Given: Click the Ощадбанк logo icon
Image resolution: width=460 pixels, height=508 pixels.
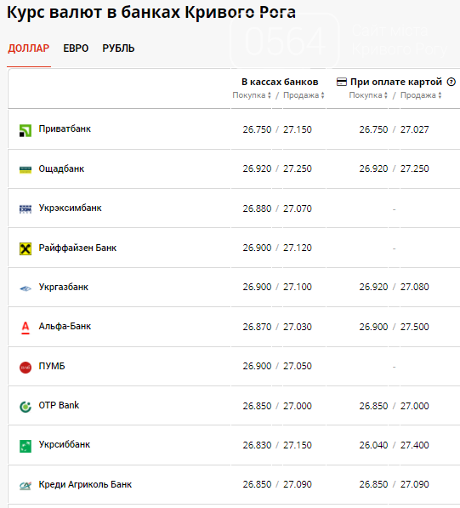Looking at the screenshot, I should point(26,169).
